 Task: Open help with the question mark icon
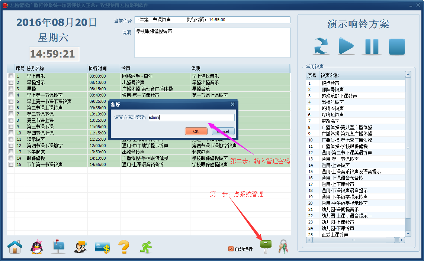point(123,247)
